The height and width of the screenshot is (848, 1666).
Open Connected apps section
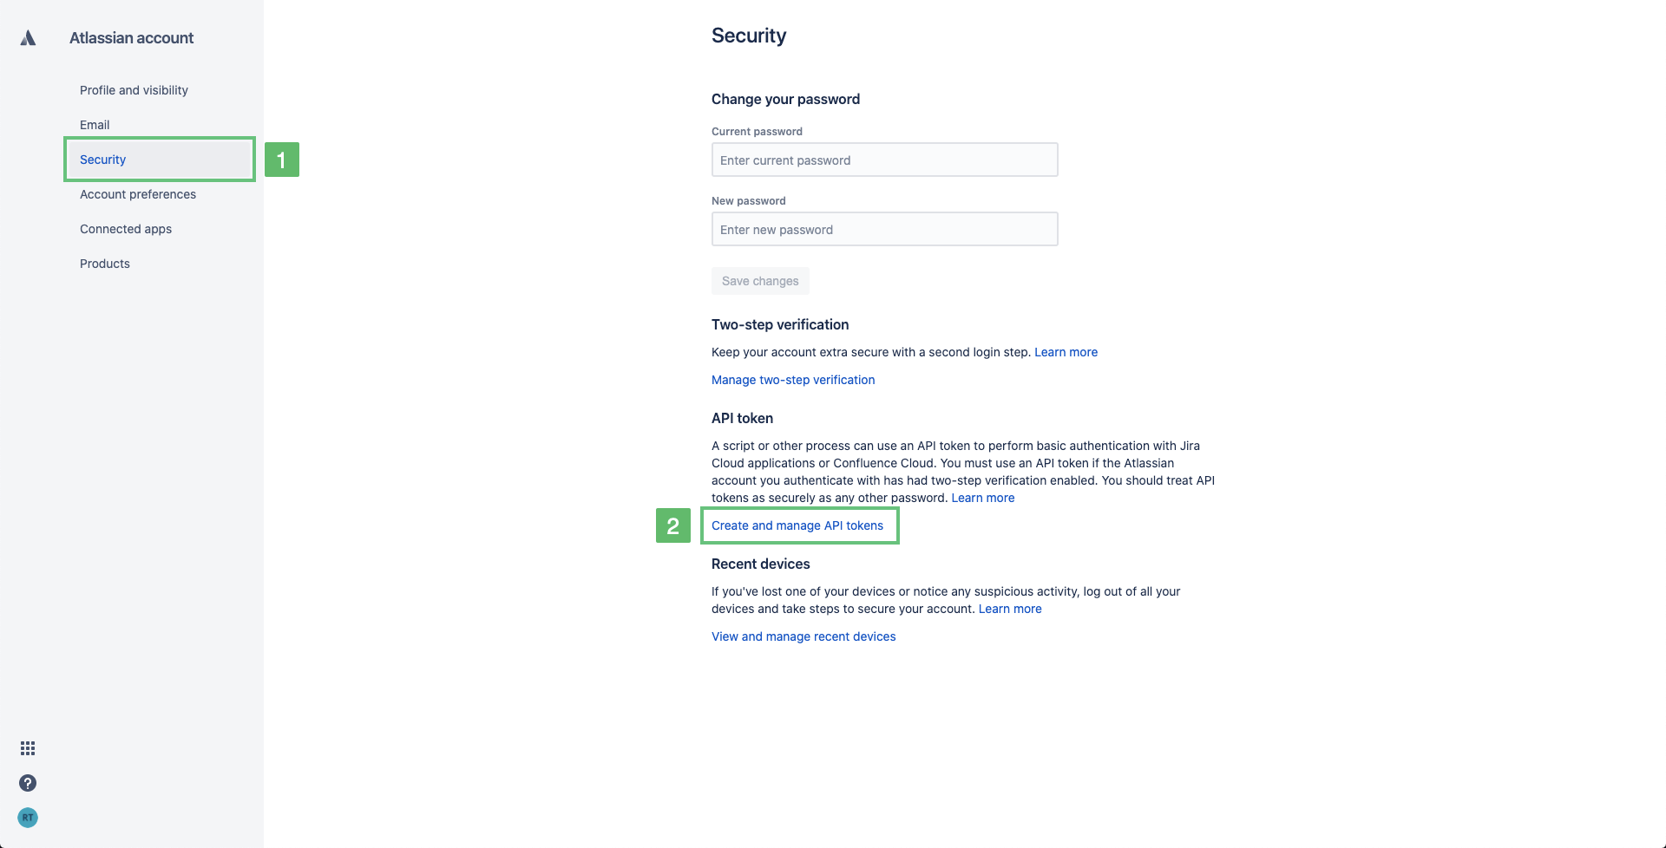(126, 229)
